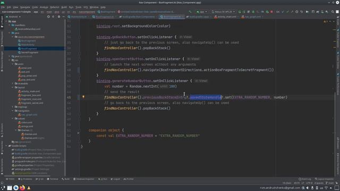Open the Build menu
340x191 pixels.
coord(64,7)
